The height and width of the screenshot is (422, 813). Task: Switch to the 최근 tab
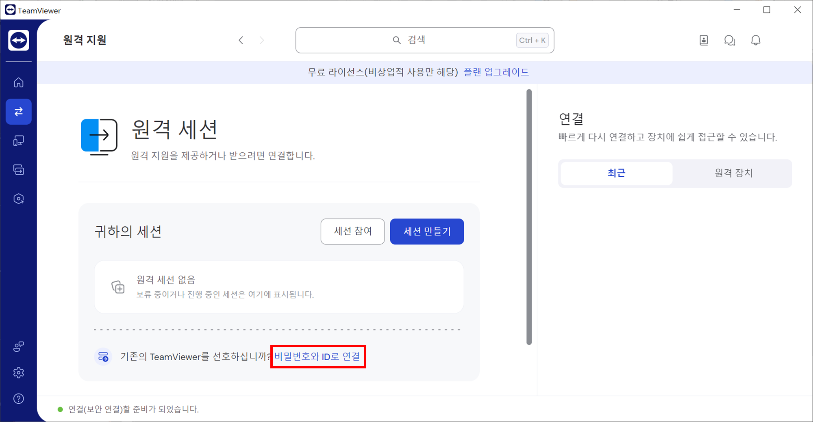(x=616, y=173)
